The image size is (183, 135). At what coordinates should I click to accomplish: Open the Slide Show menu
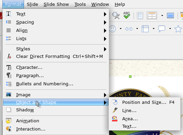[x=56, y=4]
